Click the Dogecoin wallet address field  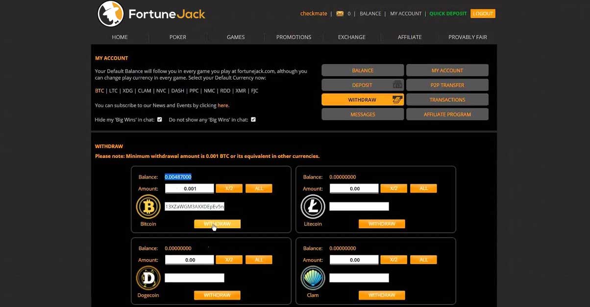point(195,278)
